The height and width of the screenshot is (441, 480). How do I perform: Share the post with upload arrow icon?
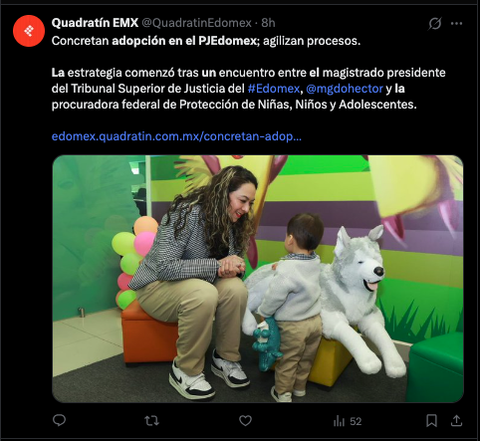click(x=457, y=420)
